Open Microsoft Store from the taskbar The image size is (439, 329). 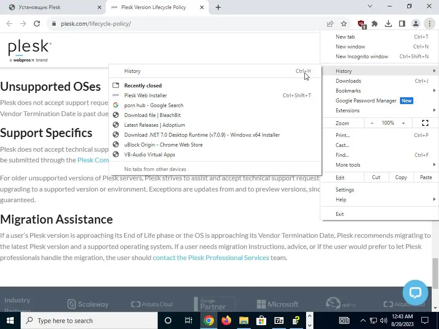point(261,320)
